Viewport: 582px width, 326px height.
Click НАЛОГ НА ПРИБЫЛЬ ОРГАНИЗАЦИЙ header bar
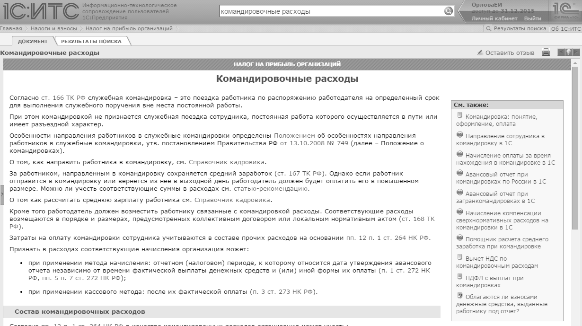[287, 64]
